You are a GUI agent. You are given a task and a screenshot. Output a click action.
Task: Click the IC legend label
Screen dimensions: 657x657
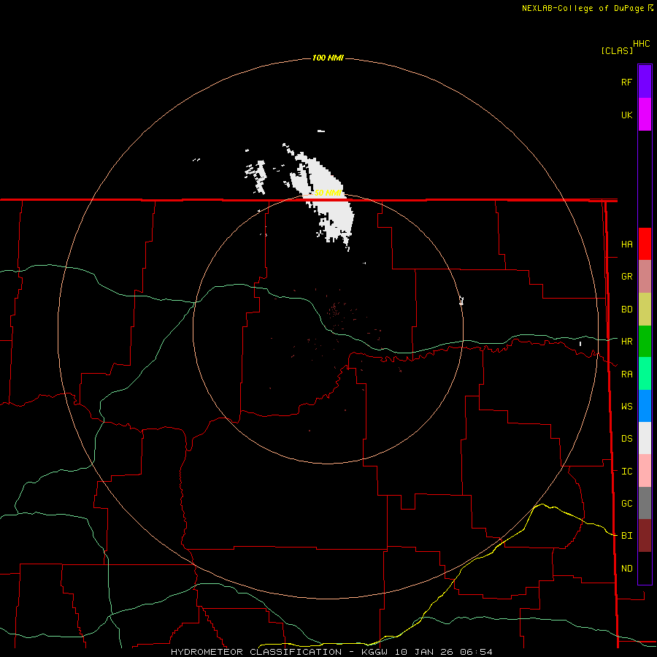(626, 472)
